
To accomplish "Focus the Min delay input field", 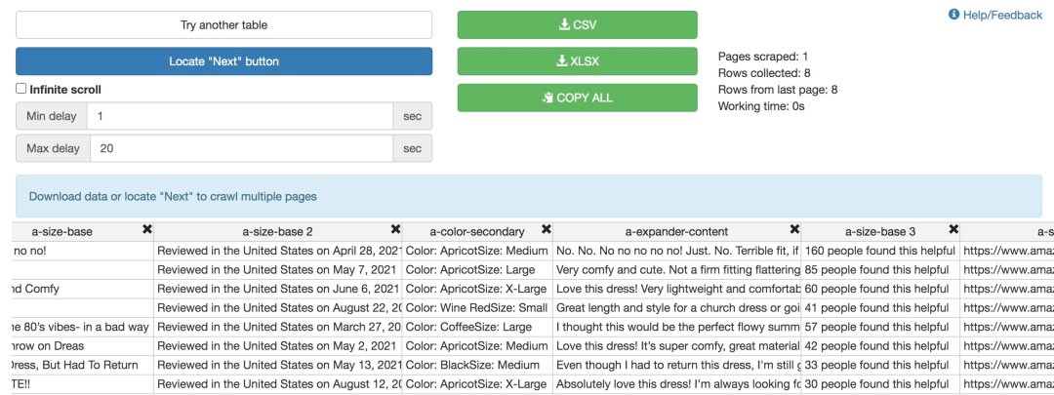I will pyautogui.click(x=241, y=116).
